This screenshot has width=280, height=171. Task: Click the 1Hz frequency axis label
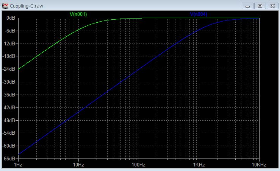(x=18, y=165)
